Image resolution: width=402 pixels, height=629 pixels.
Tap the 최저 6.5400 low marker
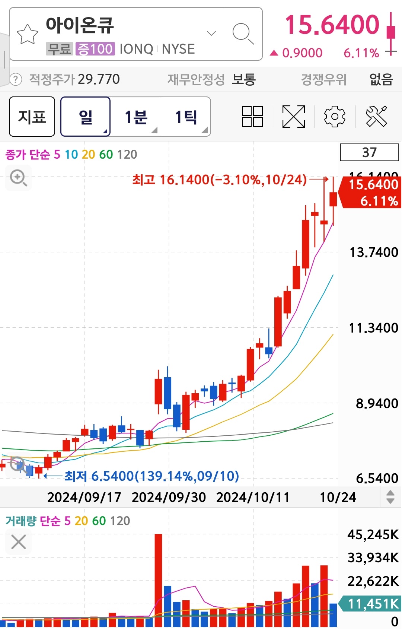coord(152,476)
